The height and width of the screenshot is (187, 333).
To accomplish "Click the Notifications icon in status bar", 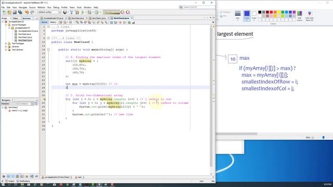I will [x=23, y=181].
